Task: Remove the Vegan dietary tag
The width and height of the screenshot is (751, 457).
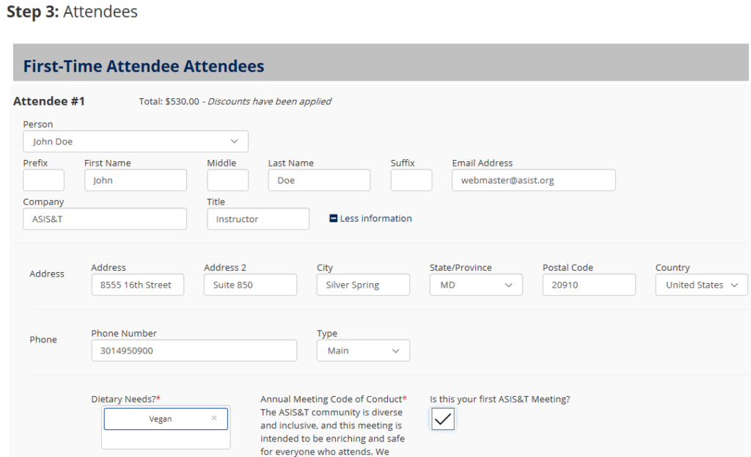Action: [214, 418]
